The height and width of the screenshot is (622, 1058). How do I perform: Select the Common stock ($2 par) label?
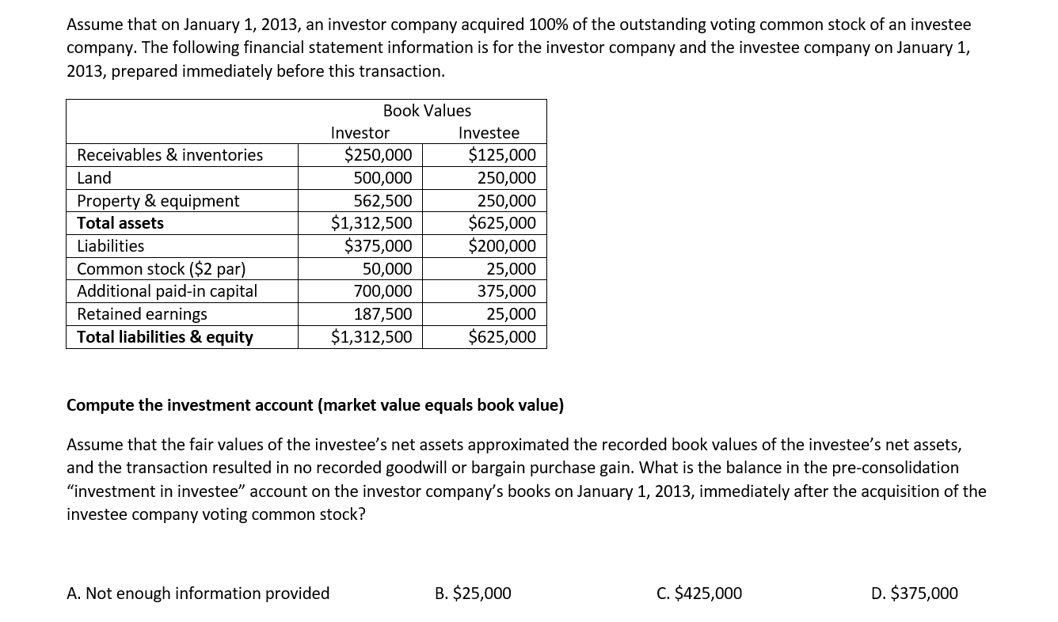[x=161, y=269]
